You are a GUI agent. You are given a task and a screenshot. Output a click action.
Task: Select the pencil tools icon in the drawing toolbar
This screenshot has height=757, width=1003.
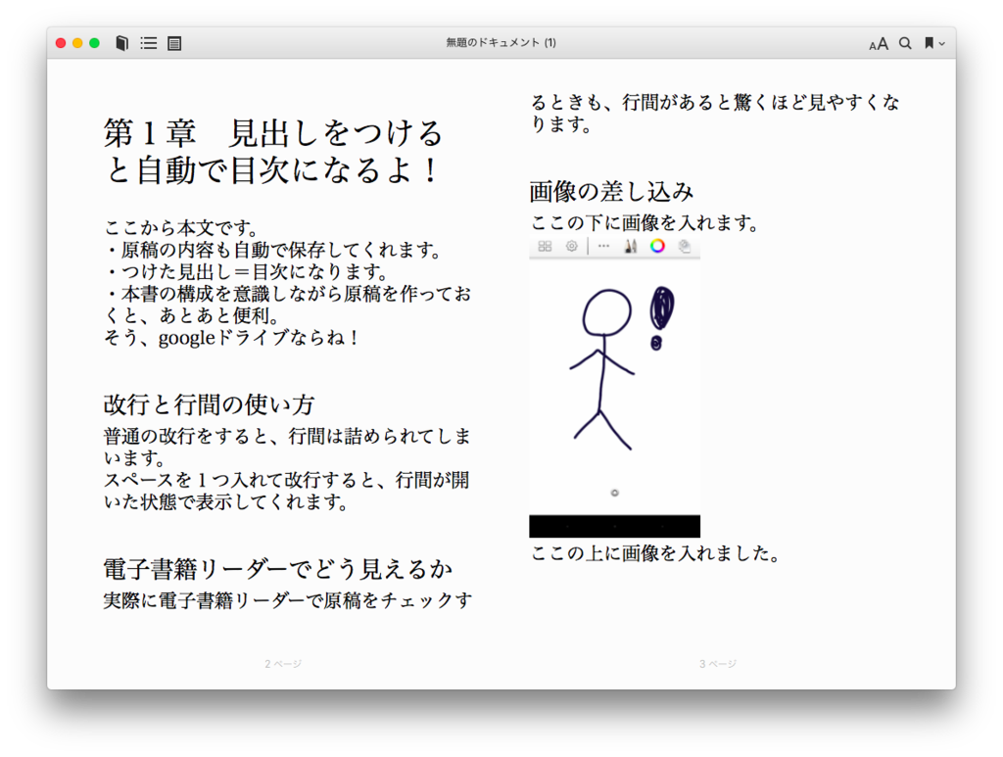click(631, 246)
